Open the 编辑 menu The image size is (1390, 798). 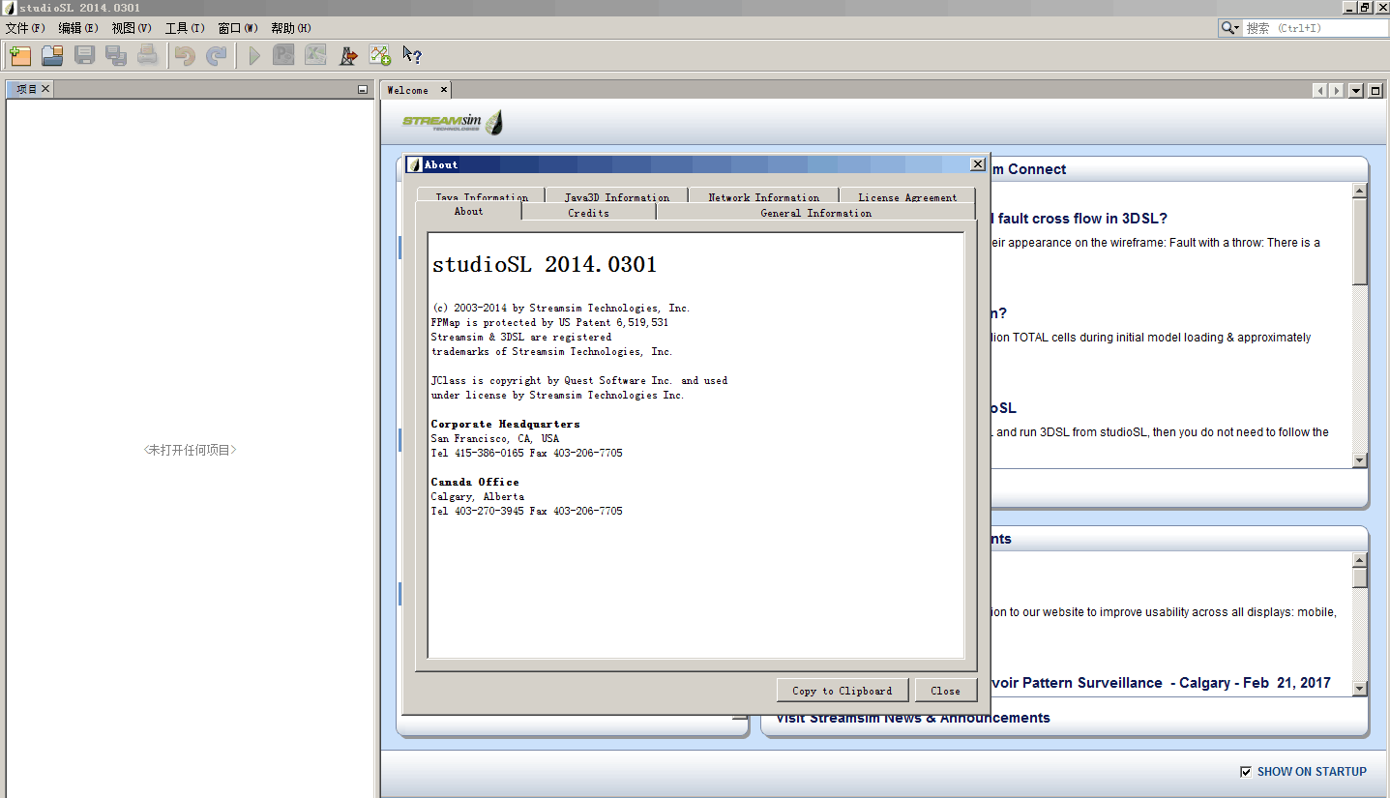(78, 28)
